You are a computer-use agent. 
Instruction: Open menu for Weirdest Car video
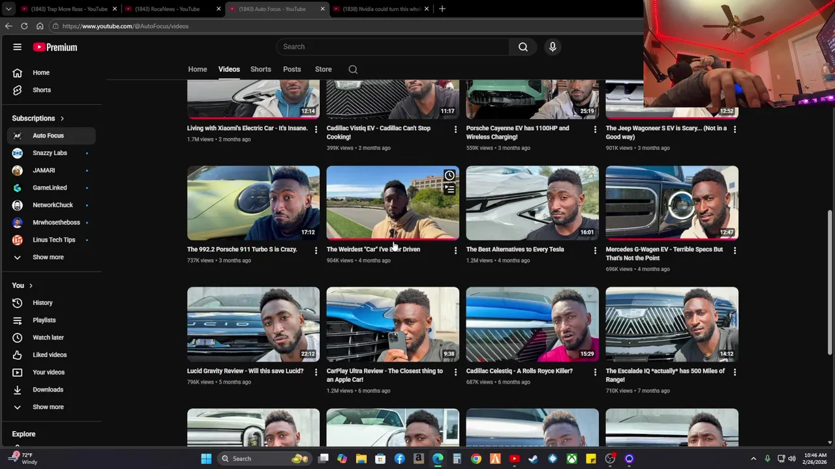tap(455, 250)
